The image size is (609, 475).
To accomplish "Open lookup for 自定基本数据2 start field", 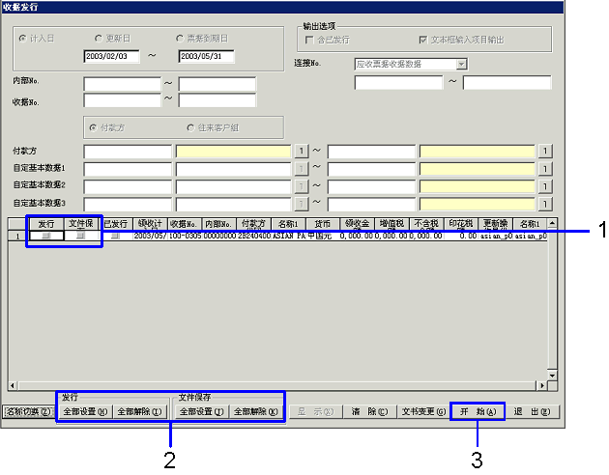I will pos(300,185).
